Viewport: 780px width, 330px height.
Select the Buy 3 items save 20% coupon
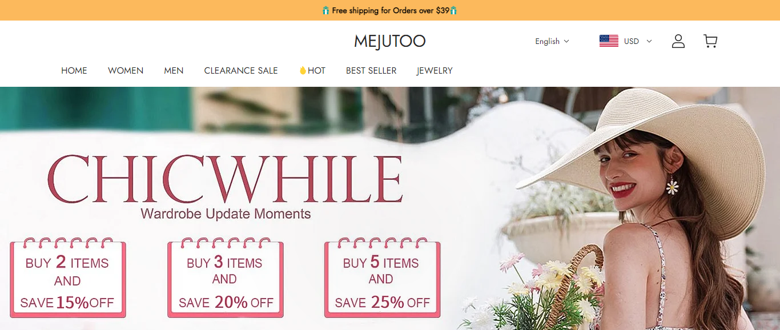point(226,278)
